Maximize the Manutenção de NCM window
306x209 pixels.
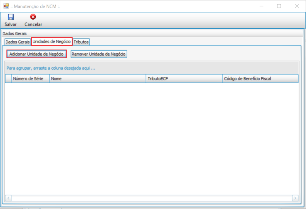279,6
